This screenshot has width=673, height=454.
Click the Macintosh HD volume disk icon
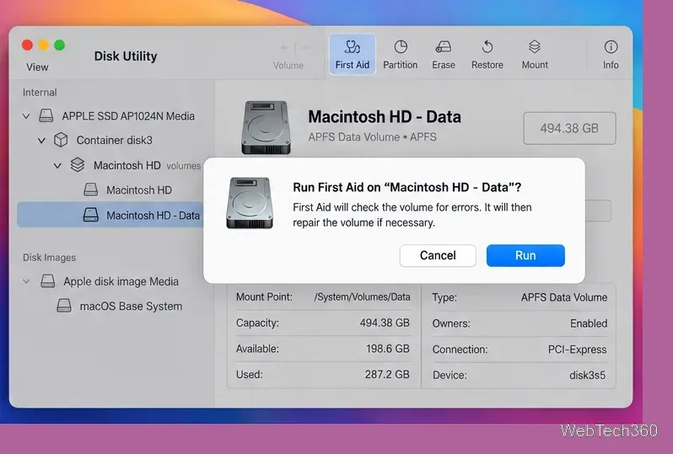pos(90,190)
